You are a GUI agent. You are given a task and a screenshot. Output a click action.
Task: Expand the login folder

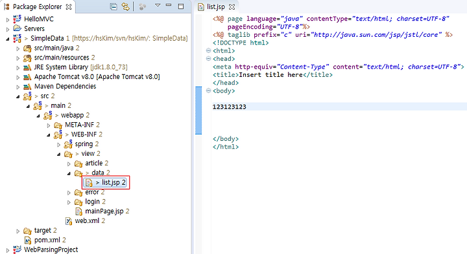coord(69,202)
